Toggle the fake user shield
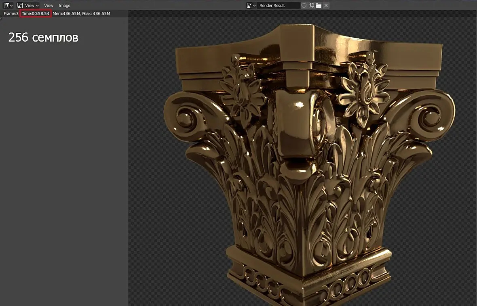The image size is (477, 306). (x=304, y=5)
